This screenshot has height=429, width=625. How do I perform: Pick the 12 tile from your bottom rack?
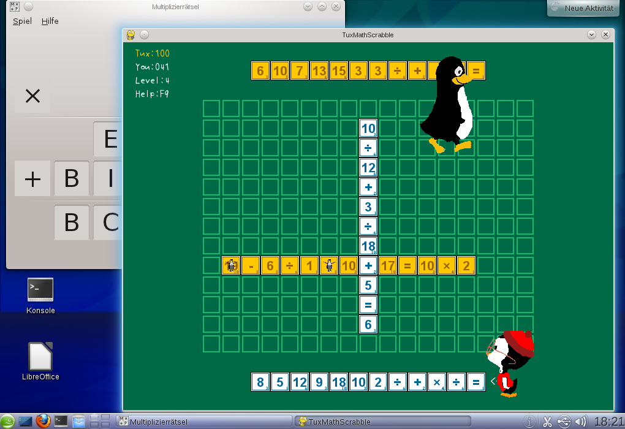pos(300,382)
